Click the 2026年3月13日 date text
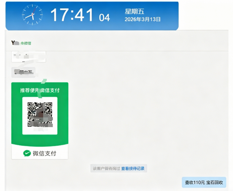The width and height of the screenshot is (233, 191). (143, 19)
